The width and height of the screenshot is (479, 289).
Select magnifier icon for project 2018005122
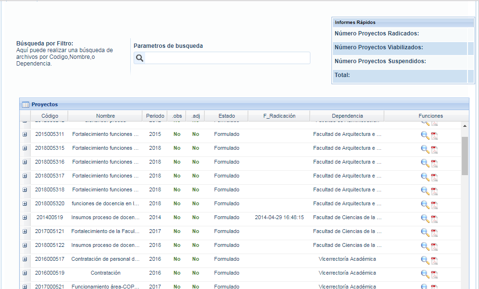(x=424, y=246)
